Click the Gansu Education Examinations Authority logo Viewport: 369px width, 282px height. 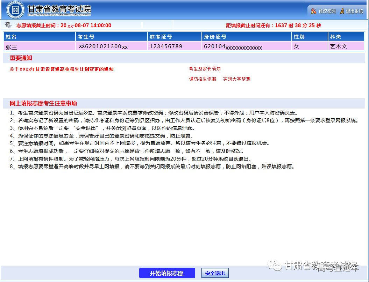[x=15, y=10]
